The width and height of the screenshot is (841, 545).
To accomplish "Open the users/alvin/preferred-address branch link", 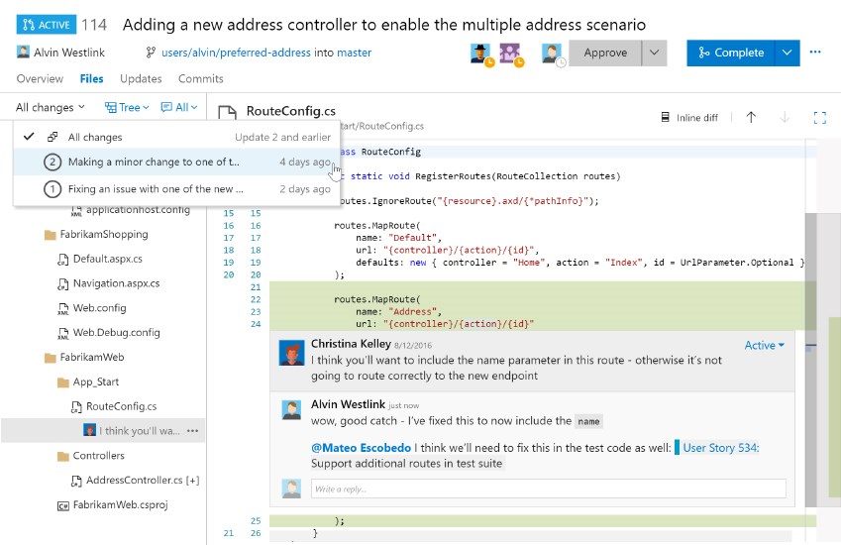I will tap(236, 53).
